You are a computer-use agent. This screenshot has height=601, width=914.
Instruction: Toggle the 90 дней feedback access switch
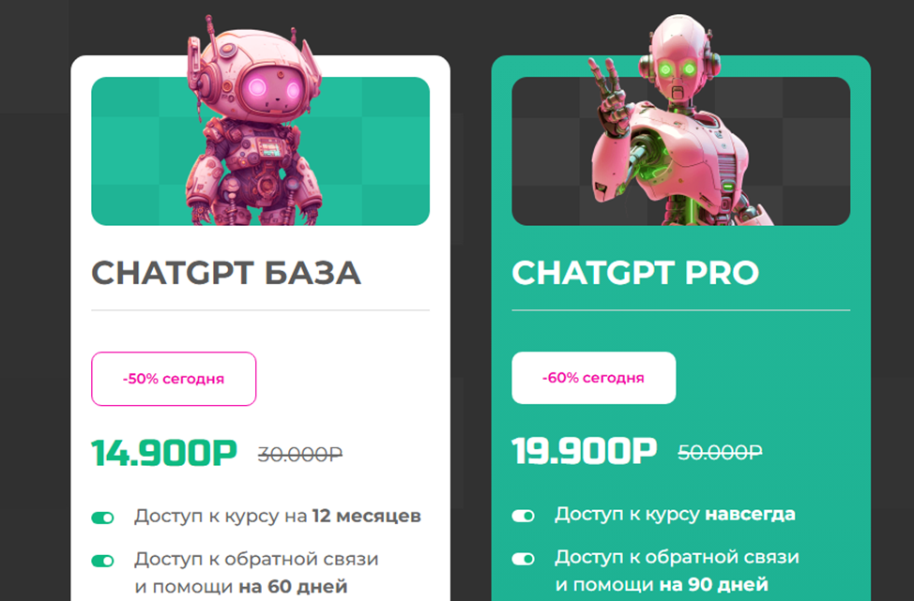pos(523,559)
